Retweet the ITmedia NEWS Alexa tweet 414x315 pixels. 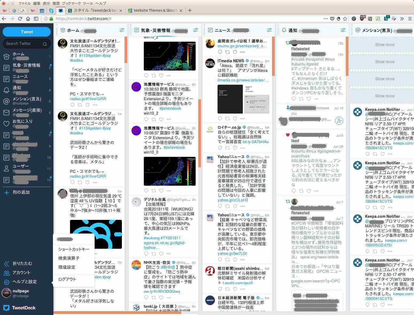227,118
